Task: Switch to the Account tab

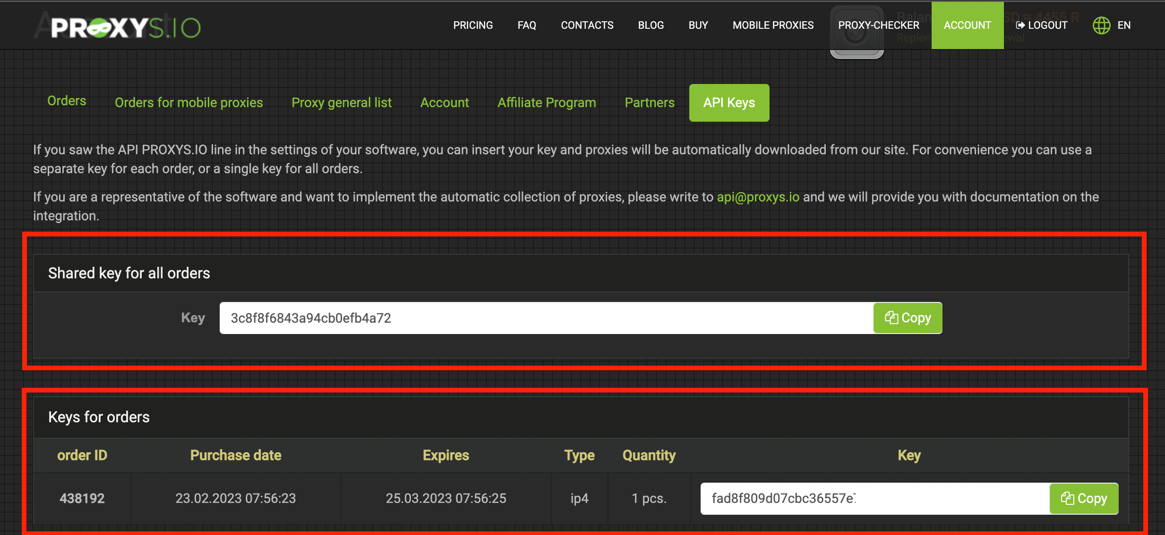Action: tap(445, 103)
